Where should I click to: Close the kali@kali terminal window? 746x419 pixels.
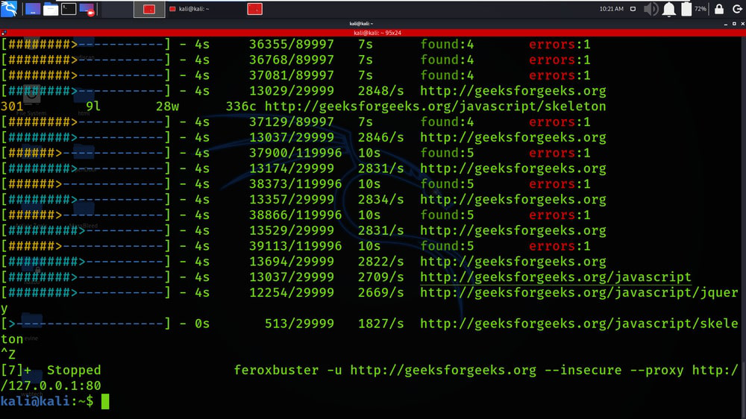743,24
